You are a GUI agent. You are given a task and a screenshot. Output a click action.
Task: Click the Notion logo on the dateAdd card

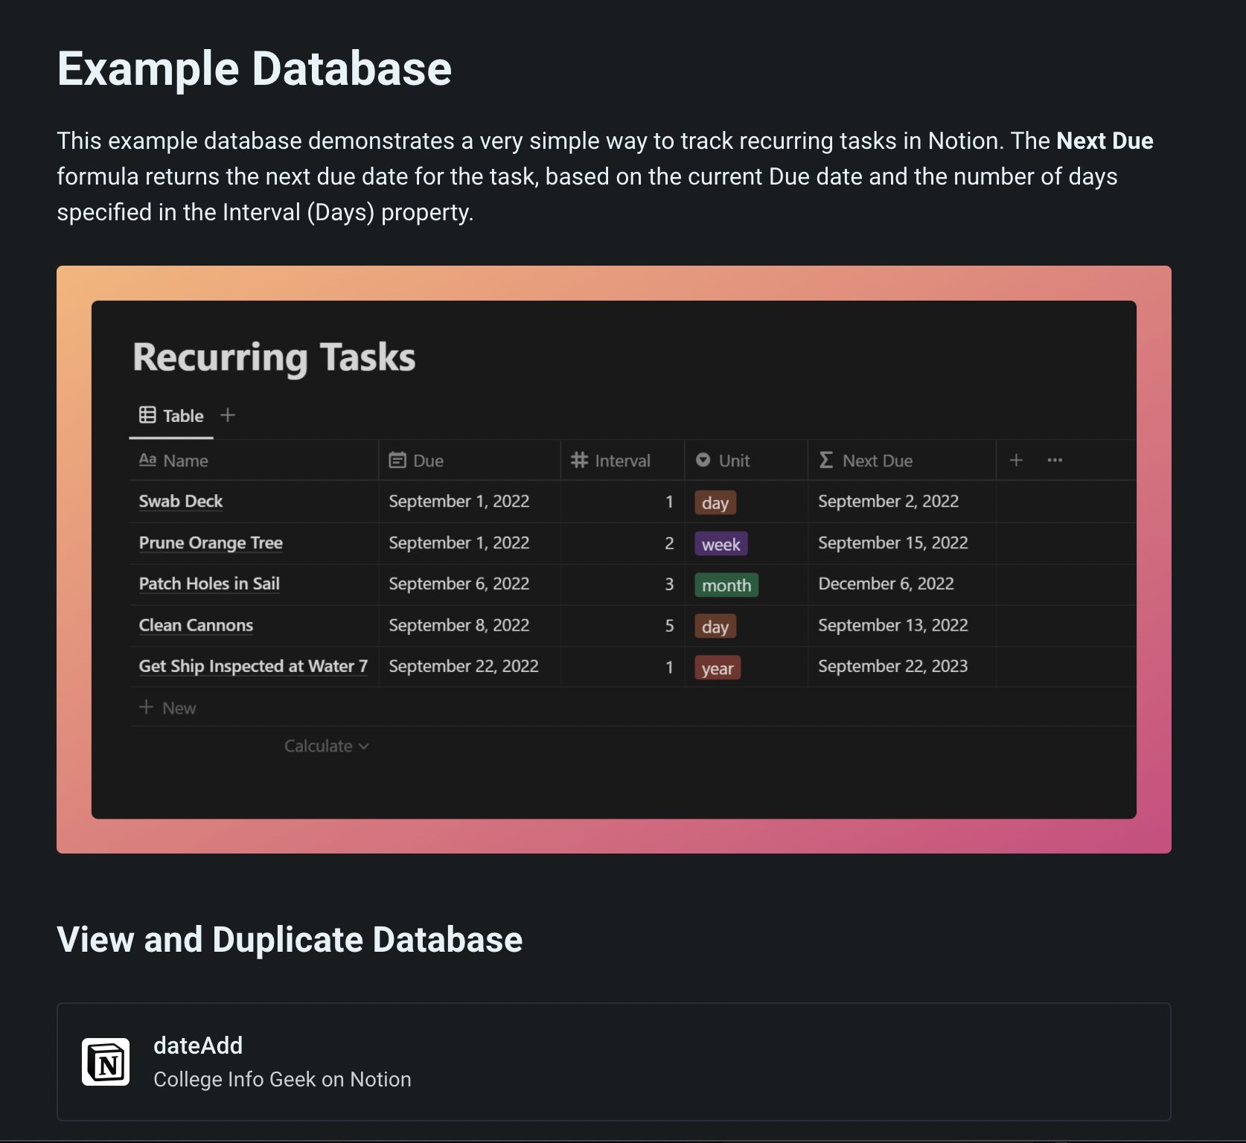pyautogui.click(x=106, y=1062)
